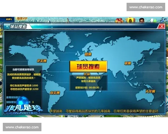This screenshot has width=168, height=134.
Task: Click the yellow 球员搜索 search button
Action: pyautogui.click(x=88, y=66)
